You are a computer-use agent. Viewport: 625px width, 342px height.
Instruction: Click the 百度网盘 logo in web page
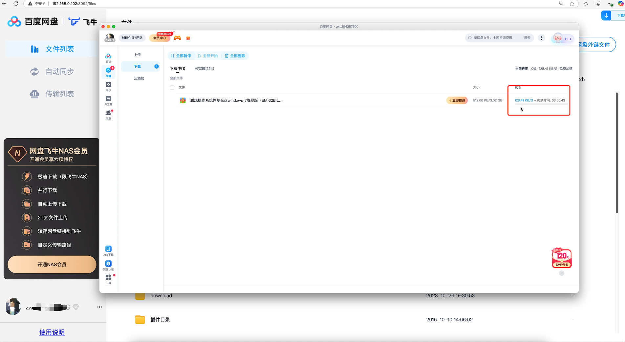(x=33, y=22)
